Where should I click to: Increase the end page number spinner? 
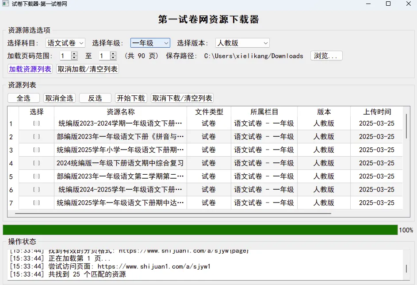click(113, 54)
